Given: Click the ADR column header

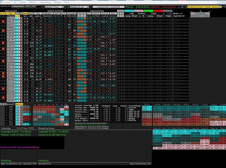Looking at the screenshot, I should 31,13.
